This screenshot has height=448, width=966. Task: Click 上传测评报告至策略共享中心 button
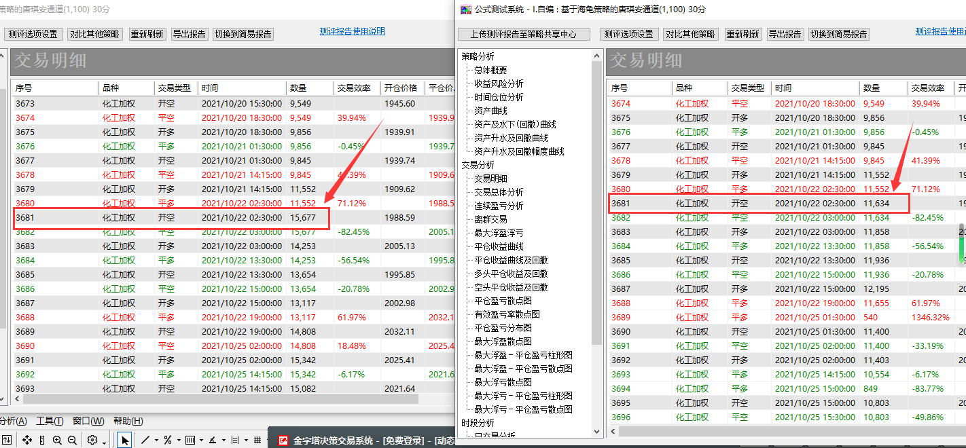point(525,34)
